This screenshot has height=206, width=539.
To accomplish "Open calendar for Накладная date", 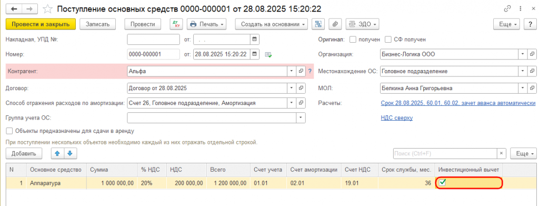I will point(255,39).
